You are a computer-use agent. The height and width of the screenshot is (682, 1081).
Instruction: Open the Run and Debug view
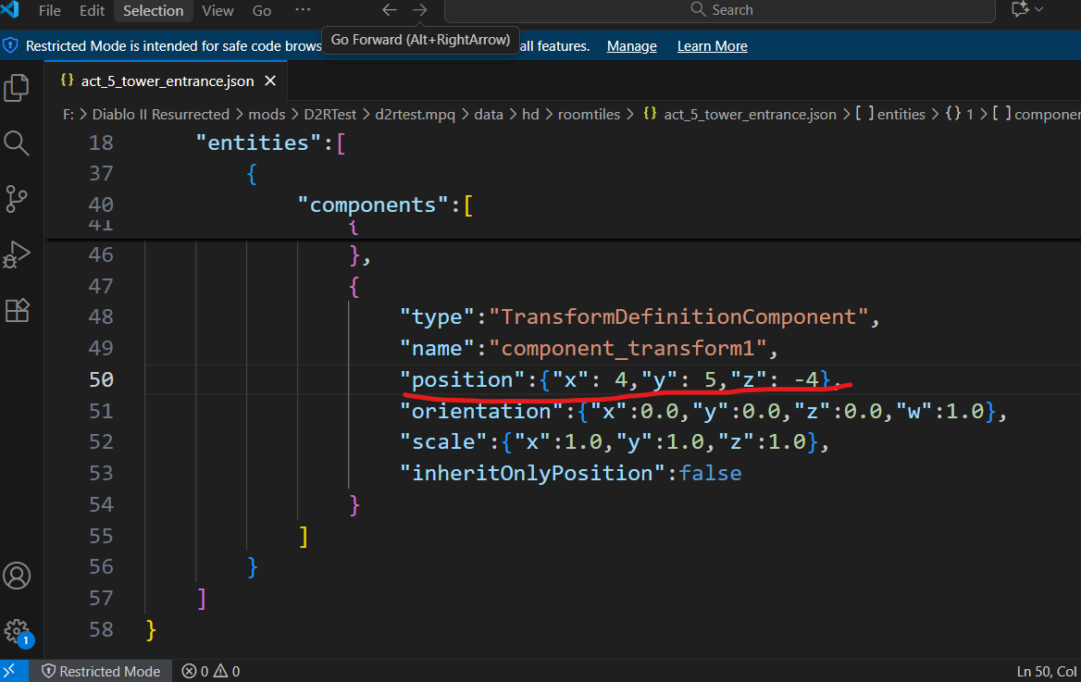click(17, 254)
